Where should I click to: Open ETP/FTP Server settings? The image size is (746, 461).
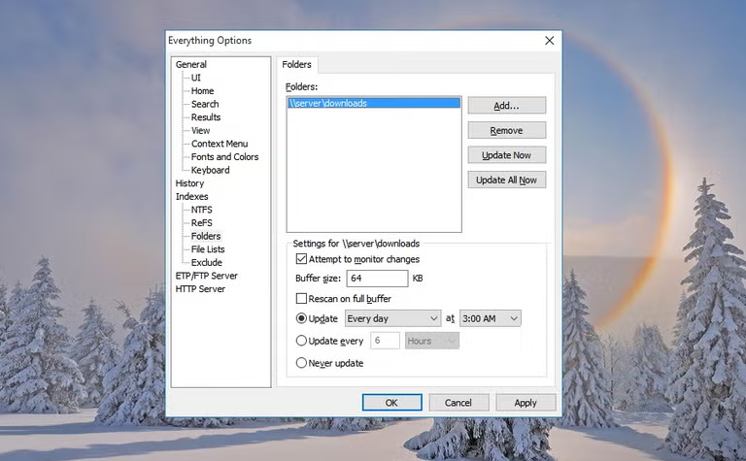coord(206,276)
